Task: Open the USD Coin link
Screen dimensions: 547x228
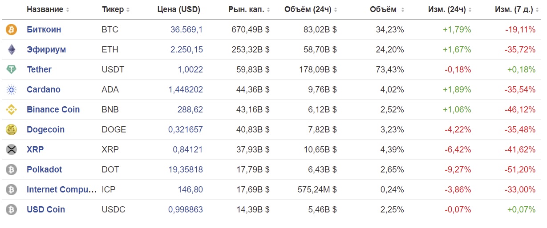Action: point(46,210)
